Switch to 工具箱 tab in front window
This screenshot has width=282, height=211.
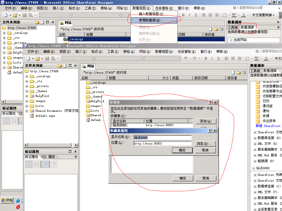(x=255, y=71)
